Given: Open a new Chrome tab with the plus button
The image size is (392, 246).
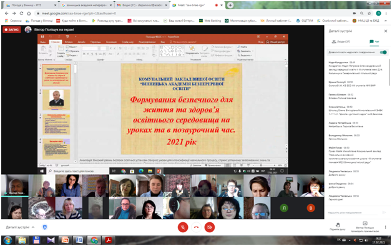Looking at the screenshot, I should pos(230,5).
